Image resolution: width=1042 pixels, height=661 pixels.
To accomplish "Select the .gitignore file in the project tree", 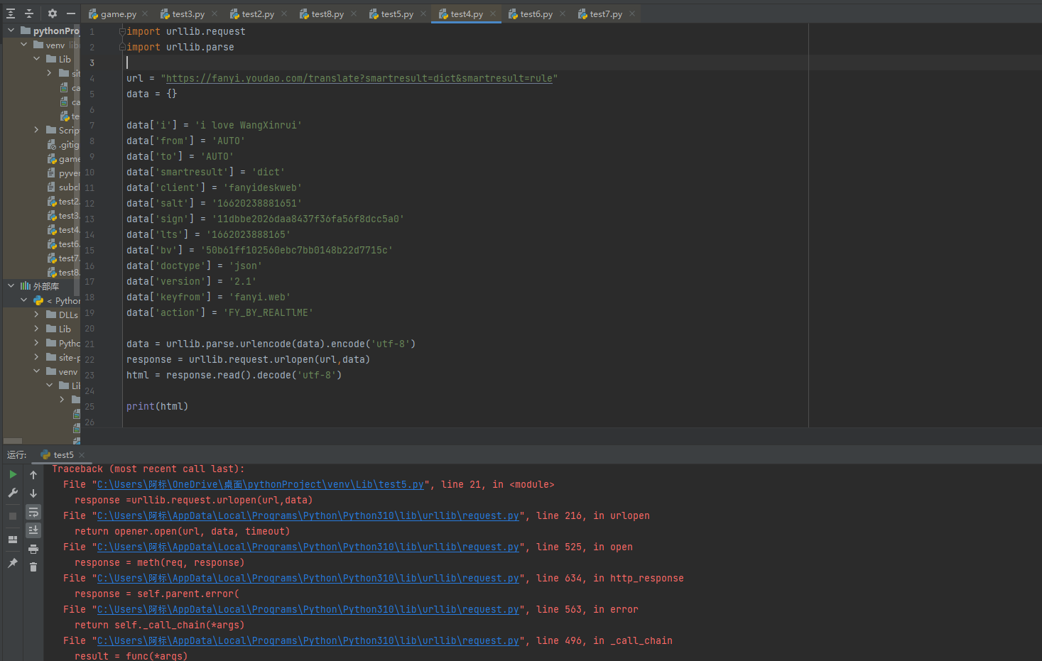I will click(x=63, y=145).
